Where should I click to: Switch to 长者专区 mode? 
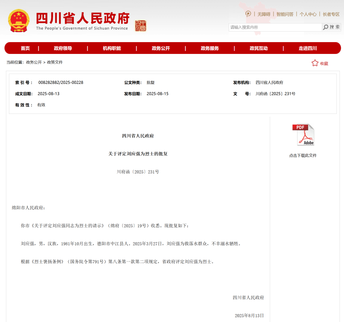point(331,14)
